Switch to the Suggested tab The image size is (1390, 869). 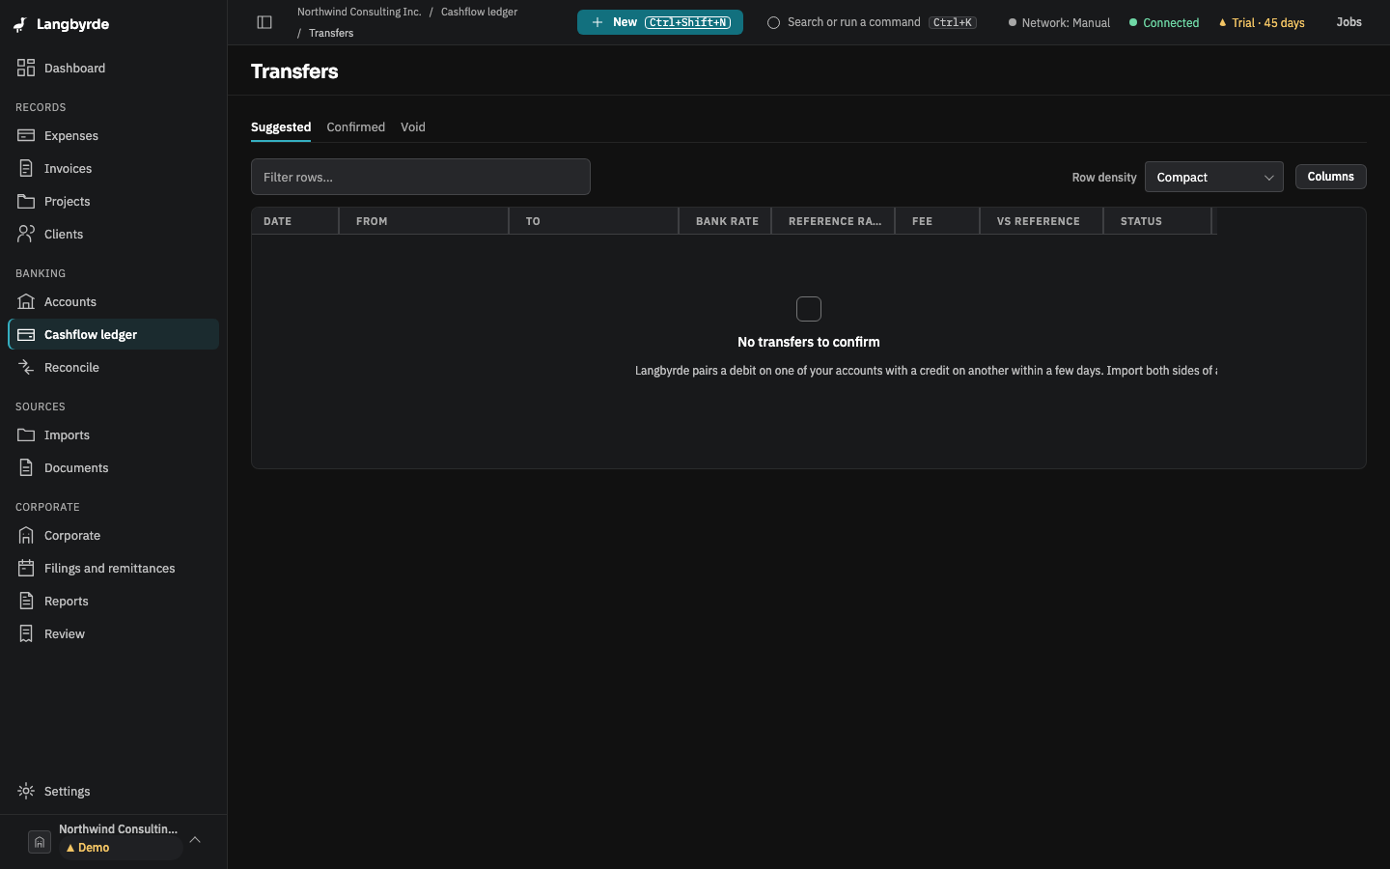click(281, 127)
